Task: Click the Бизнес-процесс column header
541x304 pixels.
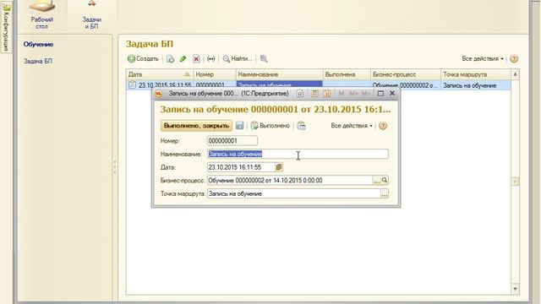Action: 406,74
